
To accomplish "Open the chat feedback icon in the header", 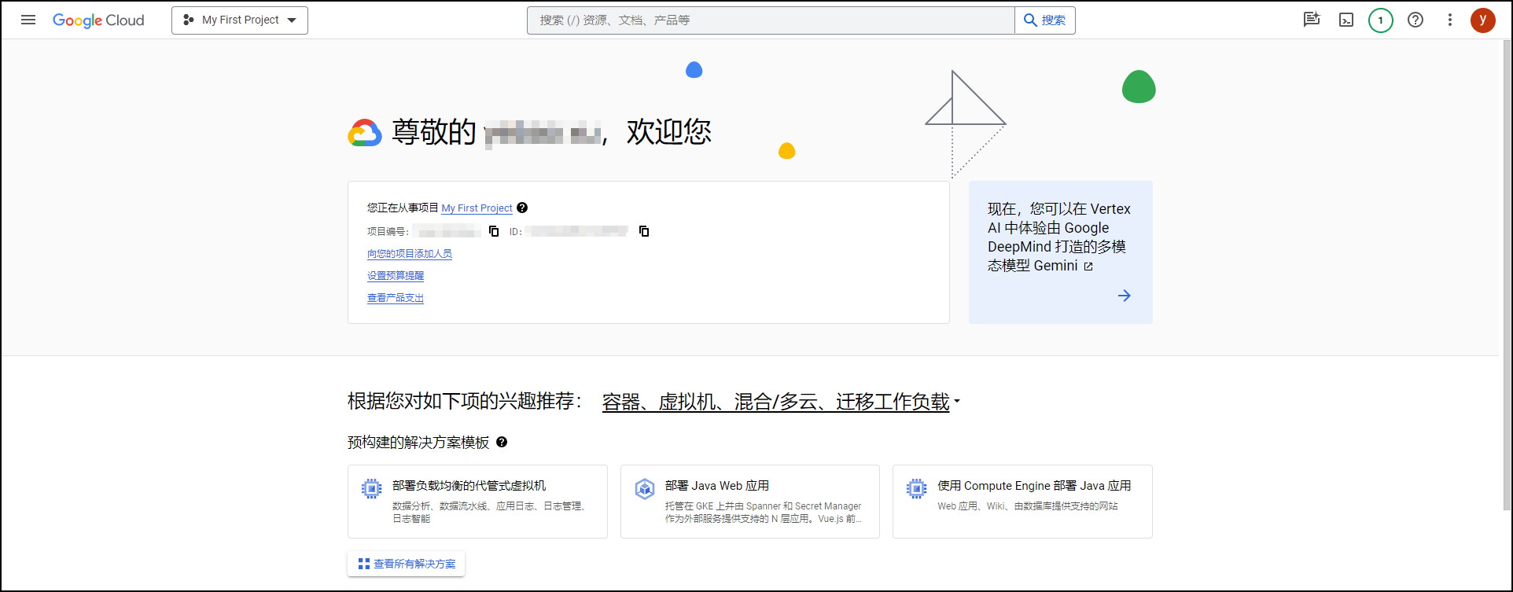I will coord(1311,20).
